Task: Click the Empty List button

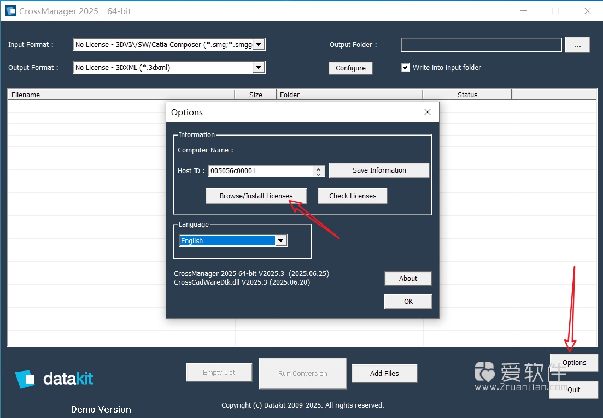Action: (x=219, y=372)
